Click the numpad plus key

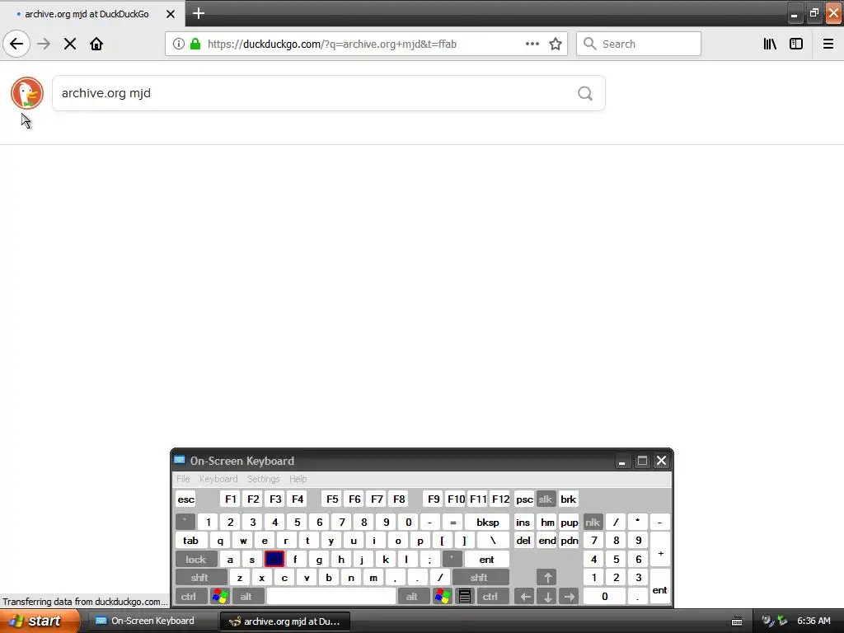660,550
